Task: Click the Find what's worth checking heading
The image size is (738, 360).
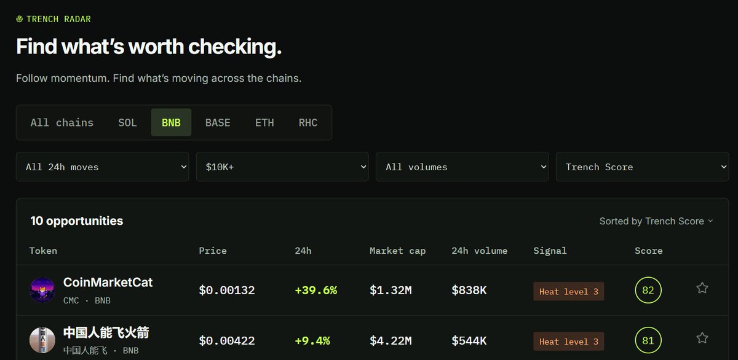Action: point(149,47)
